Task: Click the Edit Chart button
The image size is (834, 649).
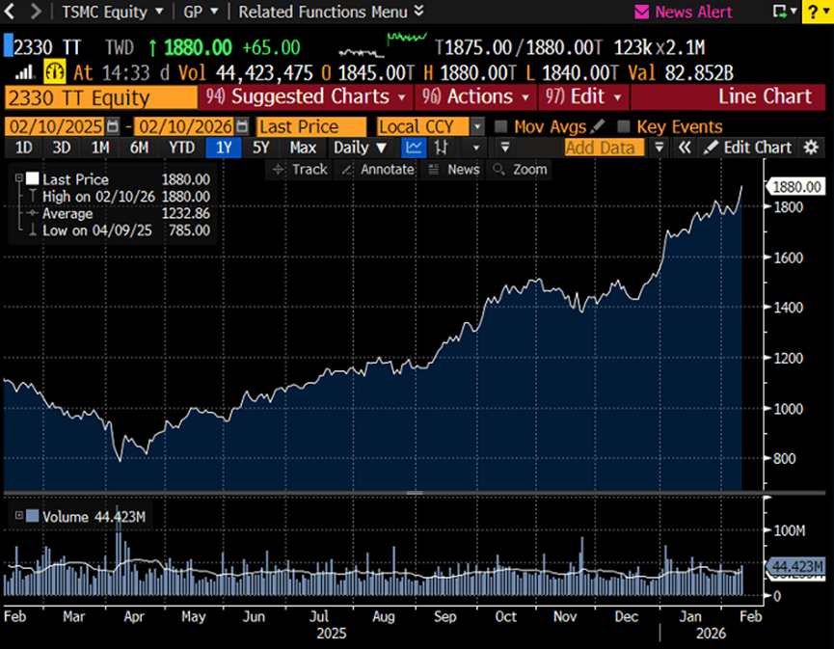Action: click(x=748, y=148)
